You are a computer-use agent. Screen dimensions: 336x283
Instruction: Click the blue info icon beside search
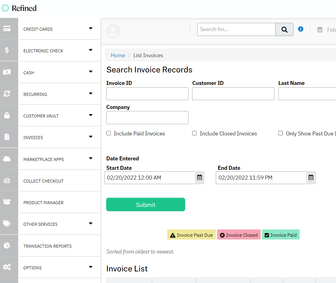tap(301, 29)
